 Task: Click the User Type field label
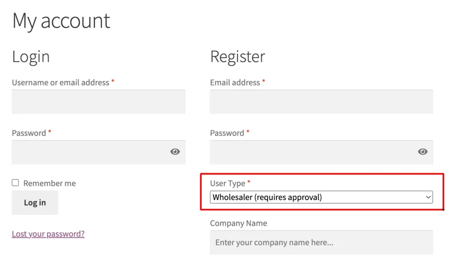coord(227,183)
